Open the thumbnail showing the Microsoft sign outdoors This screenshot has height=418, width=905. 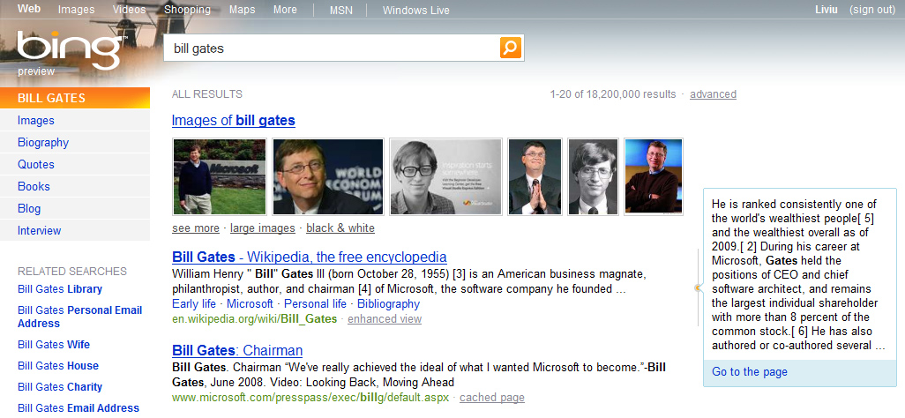(220, 176)
